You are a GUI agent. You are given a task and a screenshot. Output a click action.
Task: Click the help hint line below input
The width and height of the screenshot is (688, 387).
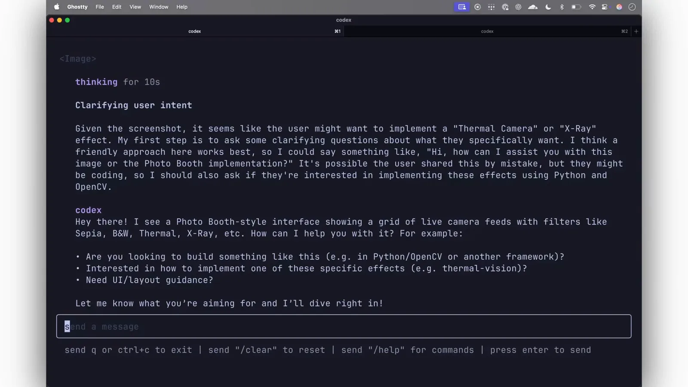pyautogui.click(x=328, y=350)
